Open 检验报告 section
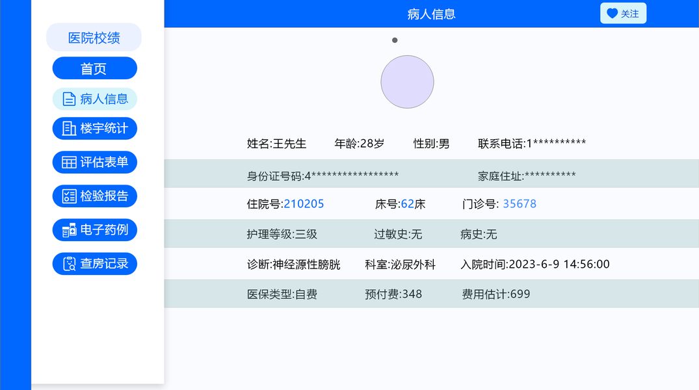 [94, 196]
